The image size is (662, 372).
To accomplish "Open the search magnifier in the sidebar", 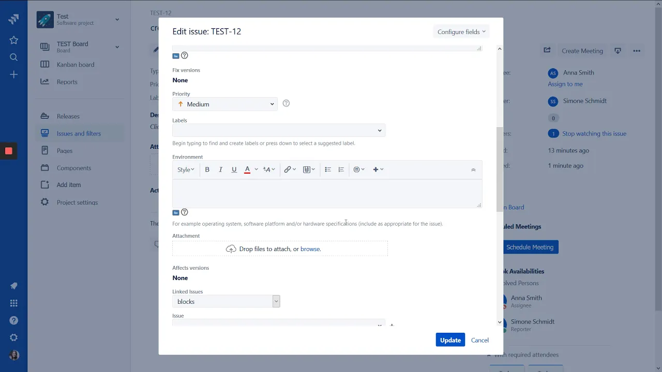I will pyautogui.click(x=14, y=57).
